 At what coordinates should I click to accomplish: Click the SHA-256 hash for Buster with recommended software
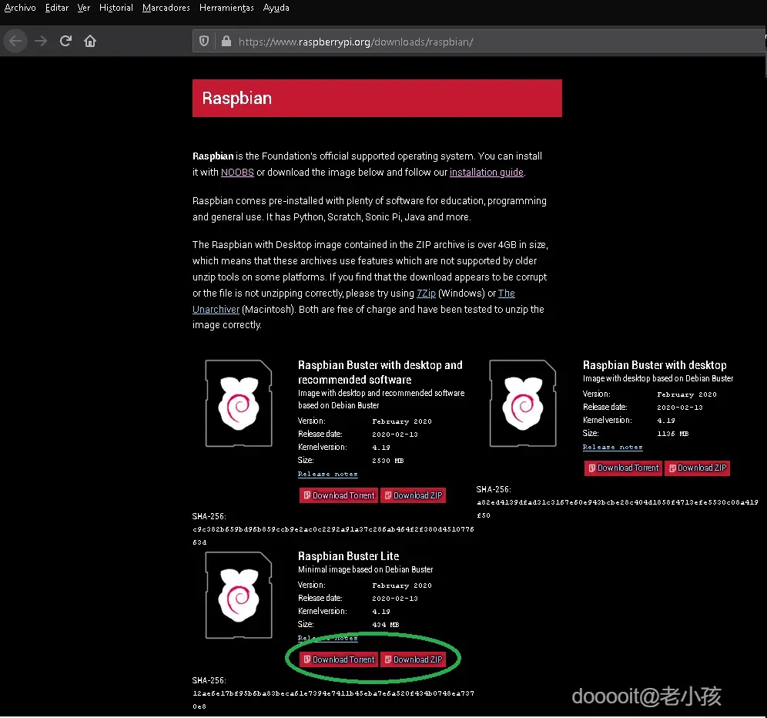click(x=333, y=535)
